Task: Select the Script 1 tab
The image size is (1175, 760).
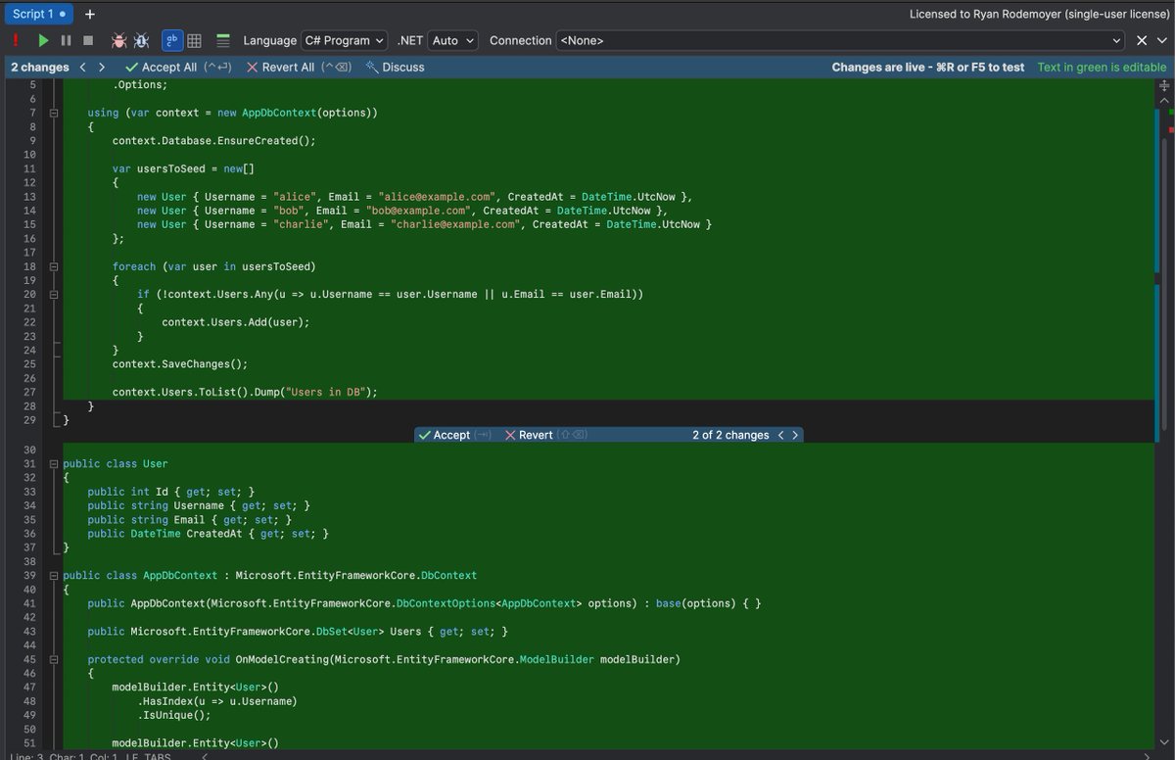Action: click(x=35, y=14)
